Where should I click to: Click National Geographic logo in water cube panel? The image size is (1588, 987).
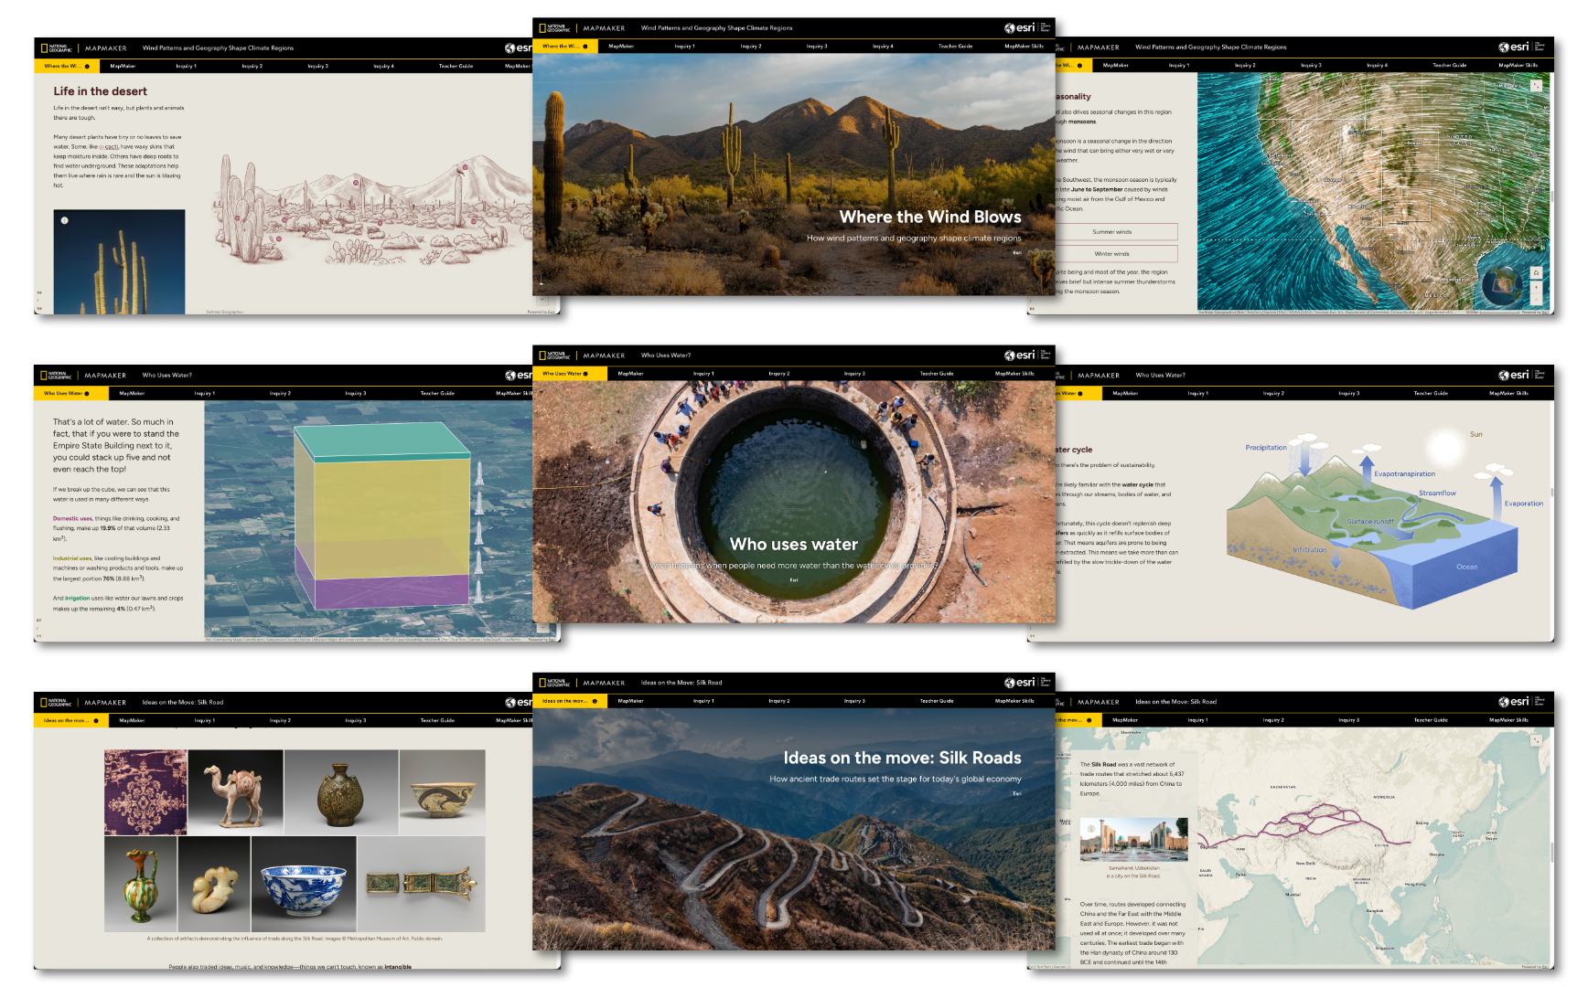click(x=56, y=375)
